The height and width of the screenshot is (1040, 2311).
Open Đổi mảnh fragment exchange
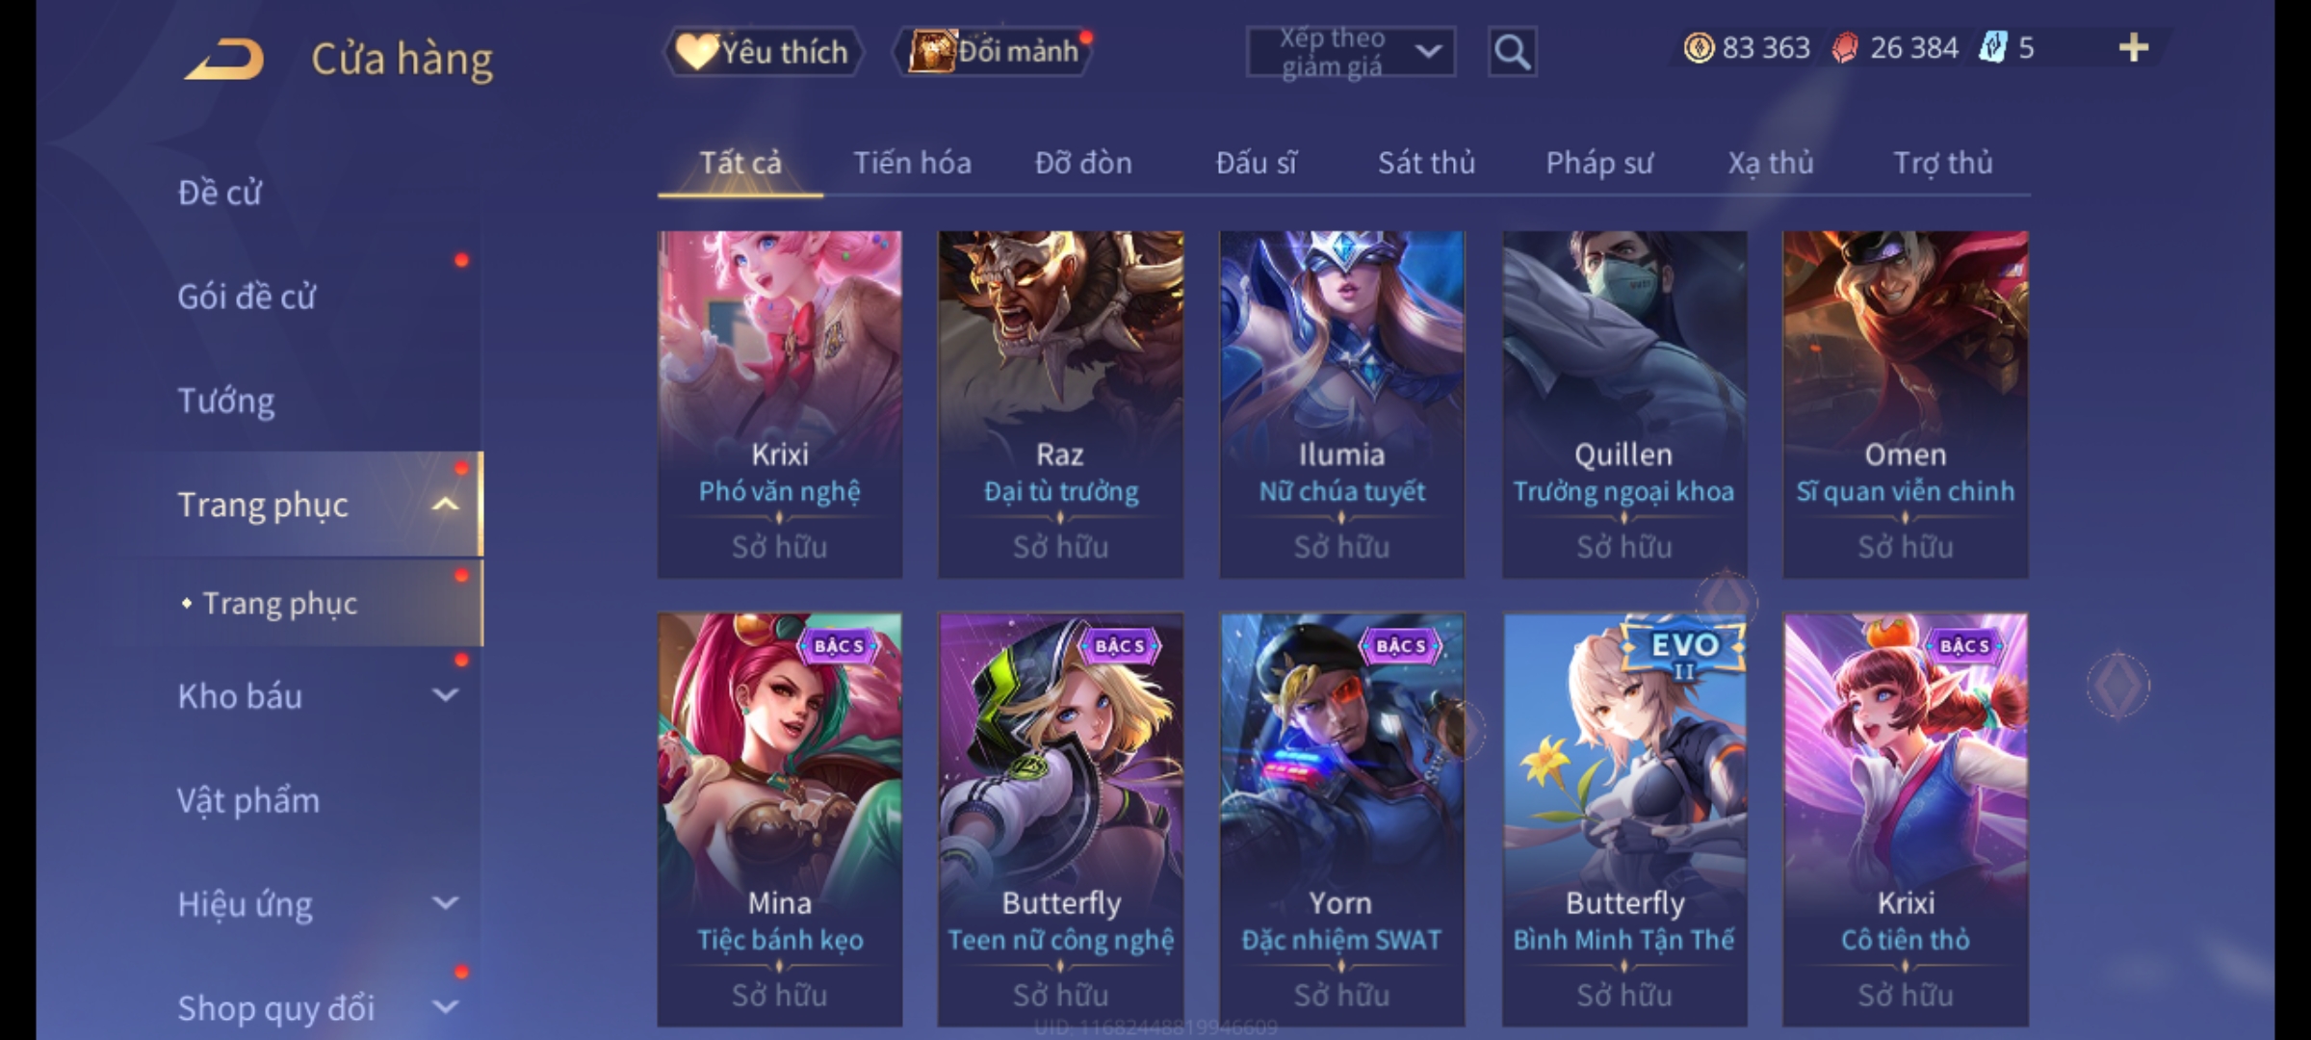[995, 51]
